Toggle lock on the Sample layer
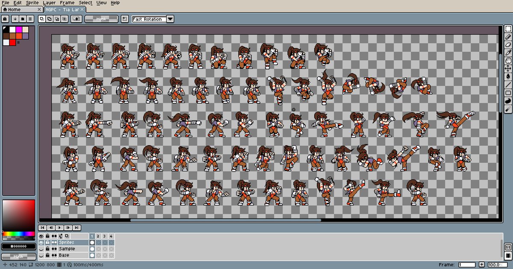Viewport: 513px width, 269px height. click(48, 249)
